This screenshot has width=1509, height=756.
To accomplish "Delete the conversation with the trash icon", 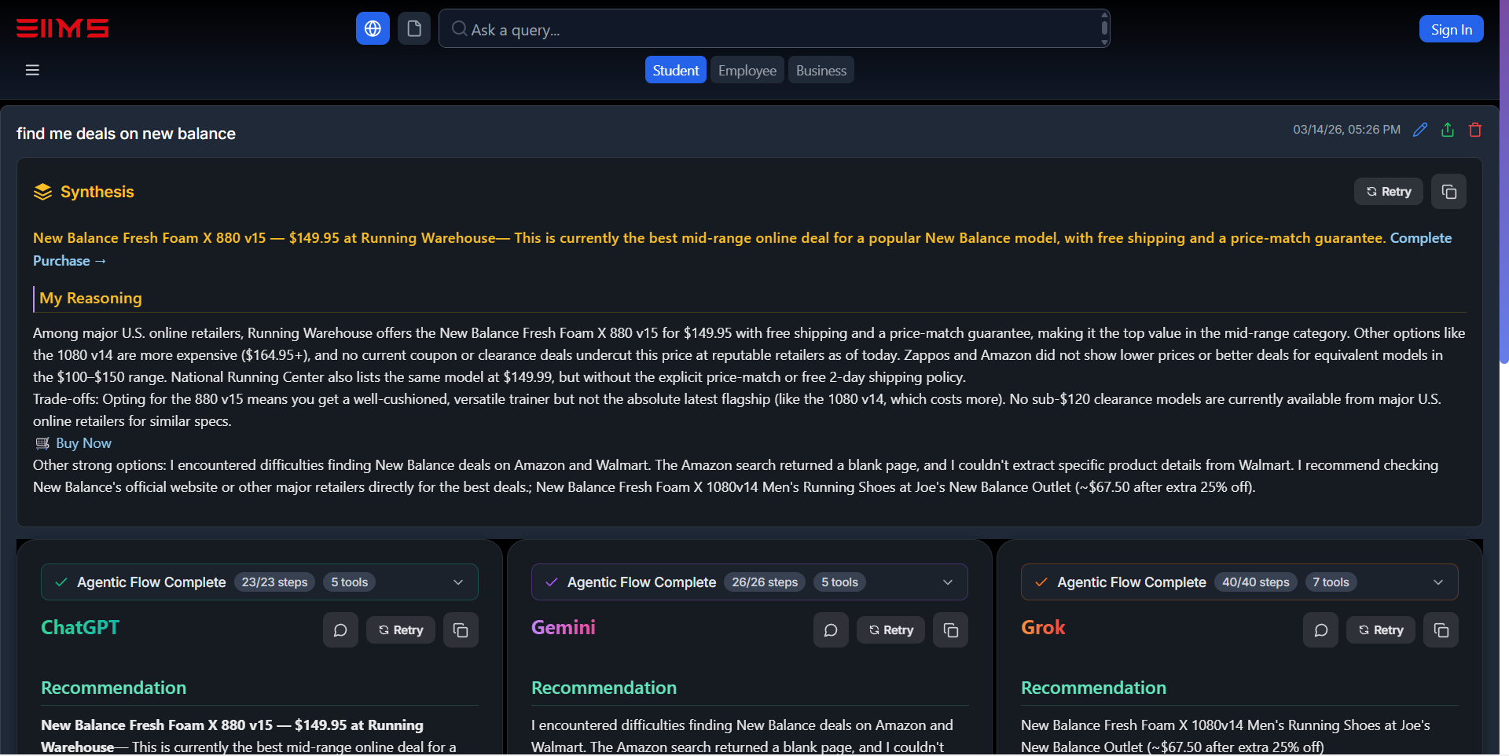I will 1475,130.
